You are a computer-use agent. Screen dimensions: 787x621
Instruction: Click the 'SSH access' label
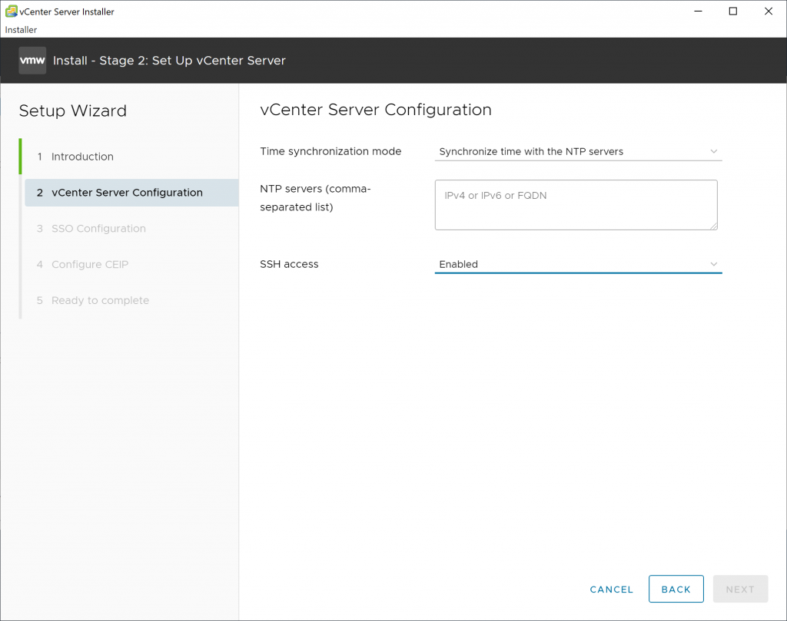289,264
